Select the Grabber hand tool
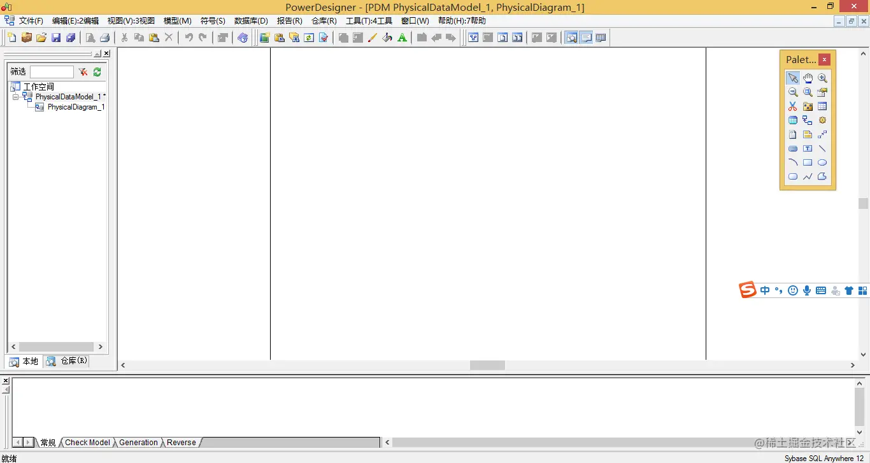This screenshot has height=463, width=870. pyautogui.click(x=808, y=78)
